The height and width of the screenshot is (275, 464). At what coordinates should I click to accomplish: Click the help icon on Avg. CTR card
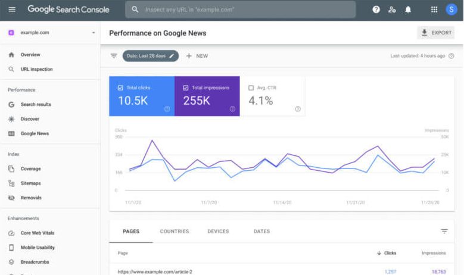[x=297, y=109]
